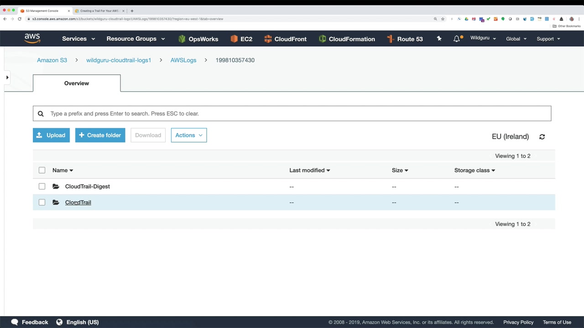Click the EU (Ireland) region label

click(x=510, y=137)
